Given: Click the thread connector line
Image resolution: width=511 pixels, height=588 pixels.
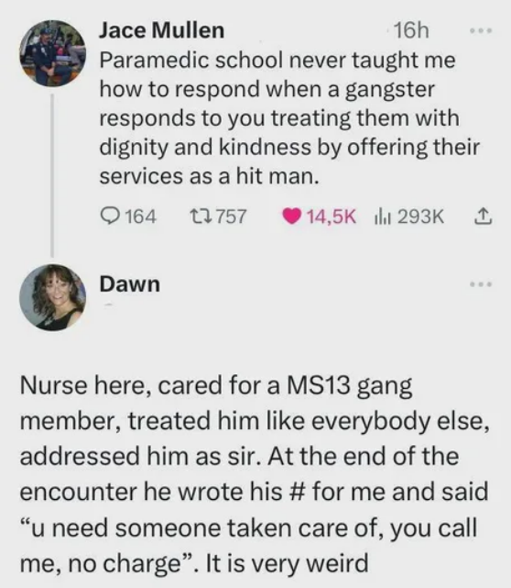Looking at the screenshot, I should pos(52,175).
